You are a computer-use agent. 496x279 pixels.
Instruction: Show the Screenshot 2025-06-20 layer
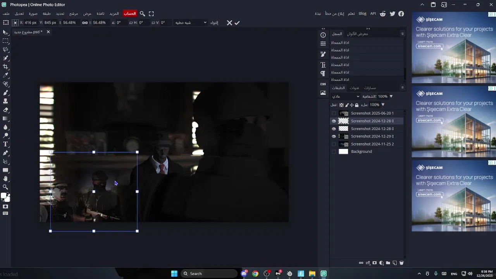(334, 113)
